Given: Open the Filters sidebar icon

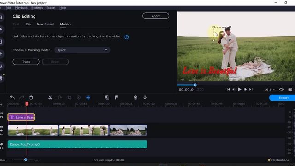Looking at the screenshot, I should (x=1, y=29).
